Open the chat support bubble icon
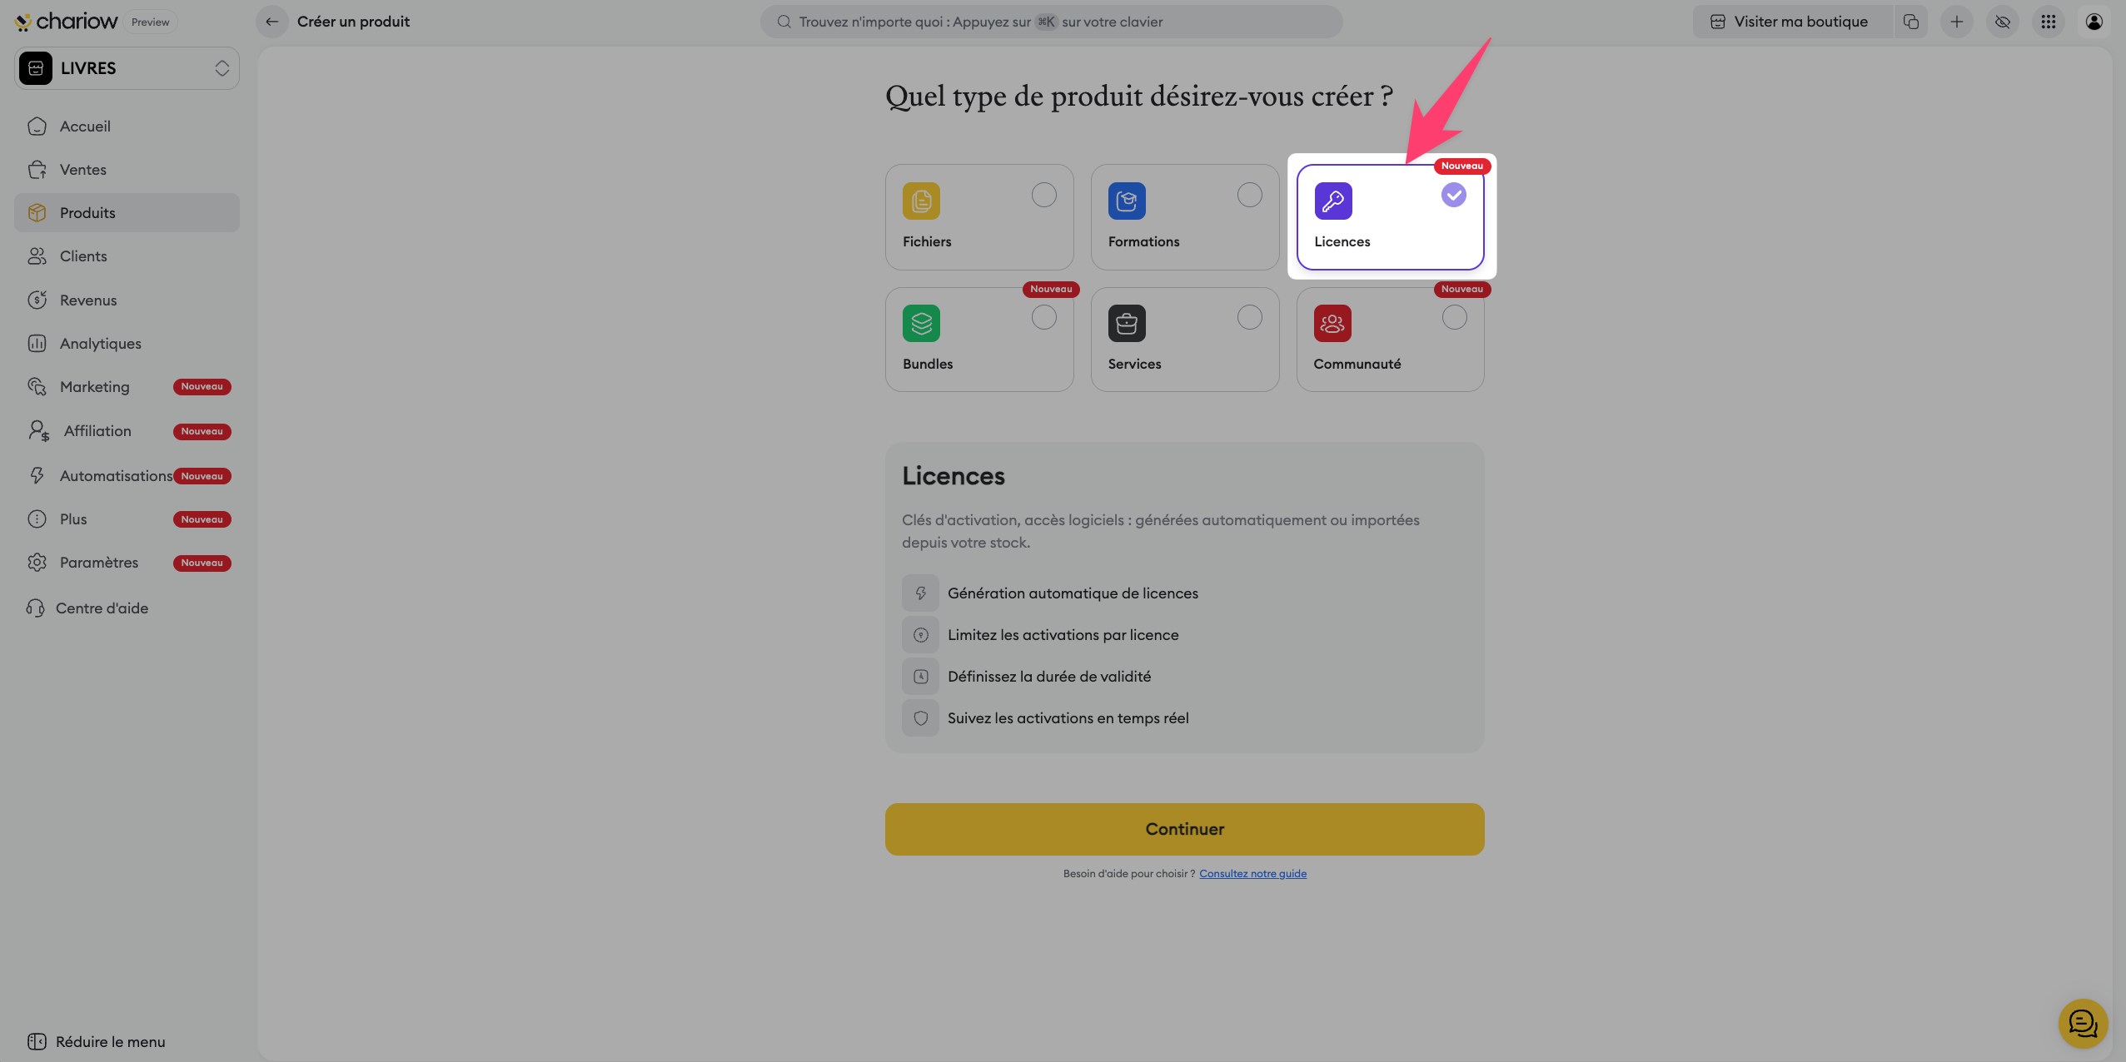This screenshot has width=2126, height=1062. [x=2083, y=1023]
